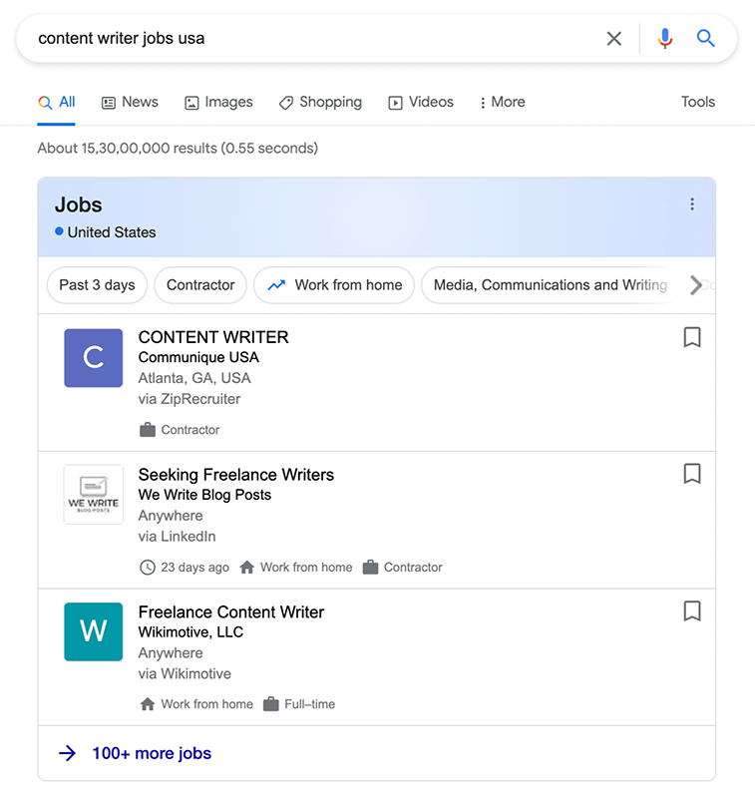
Task: Switch to the News tab
Action: click(130, 102)
